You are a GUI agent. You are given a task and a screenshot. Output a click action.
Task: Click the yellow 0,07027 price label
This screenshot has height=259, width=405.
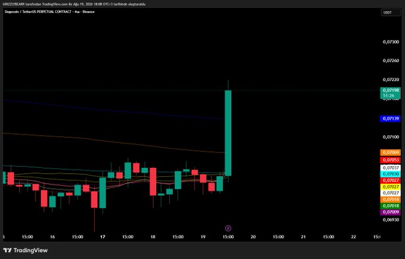391,187
